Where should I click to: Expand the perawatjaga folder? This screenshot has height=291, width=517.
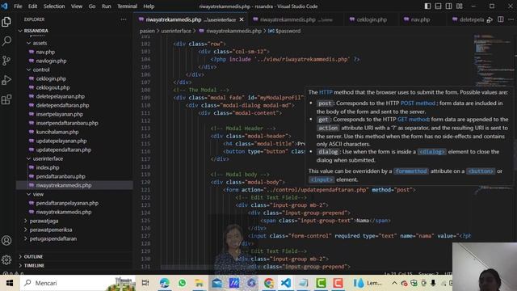pyautogui.click(x=44, y=221)
